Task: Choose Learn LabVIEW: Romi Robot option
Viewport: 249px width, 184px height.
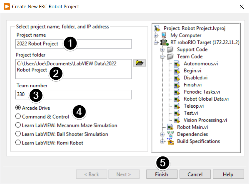Action: 18,142
